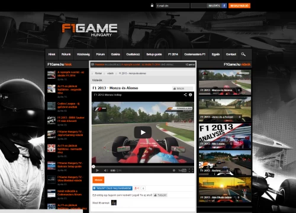Click the share icon on the video
This screenshot has width=296, height=213.
pos(185,95)
